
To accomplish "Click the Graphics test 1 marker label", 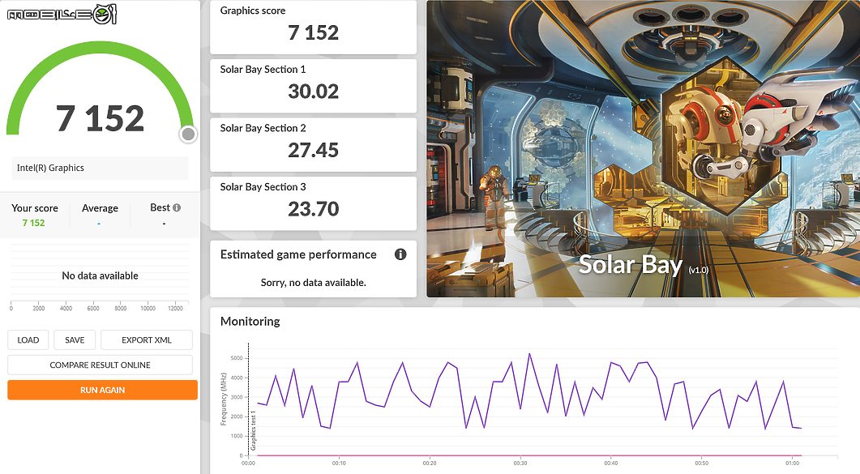I will point(254,432).
